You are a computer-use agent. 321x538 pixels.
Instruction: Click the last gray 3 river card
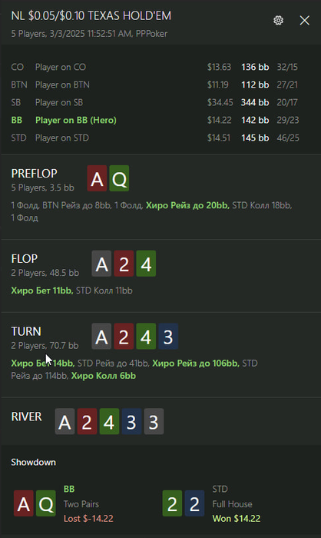154,421
